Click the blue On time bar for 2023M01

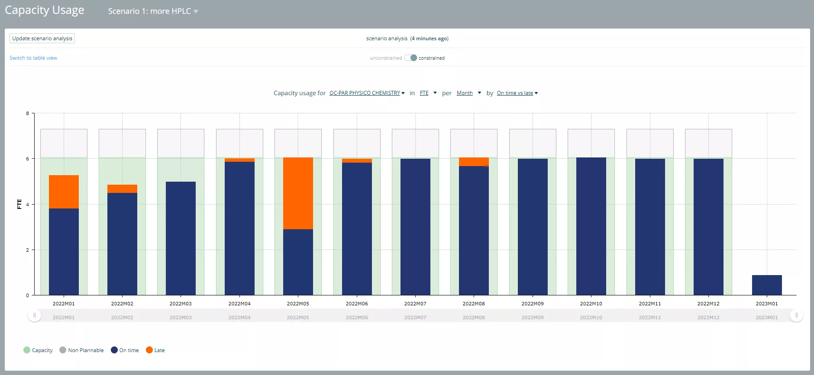[767, 285]
